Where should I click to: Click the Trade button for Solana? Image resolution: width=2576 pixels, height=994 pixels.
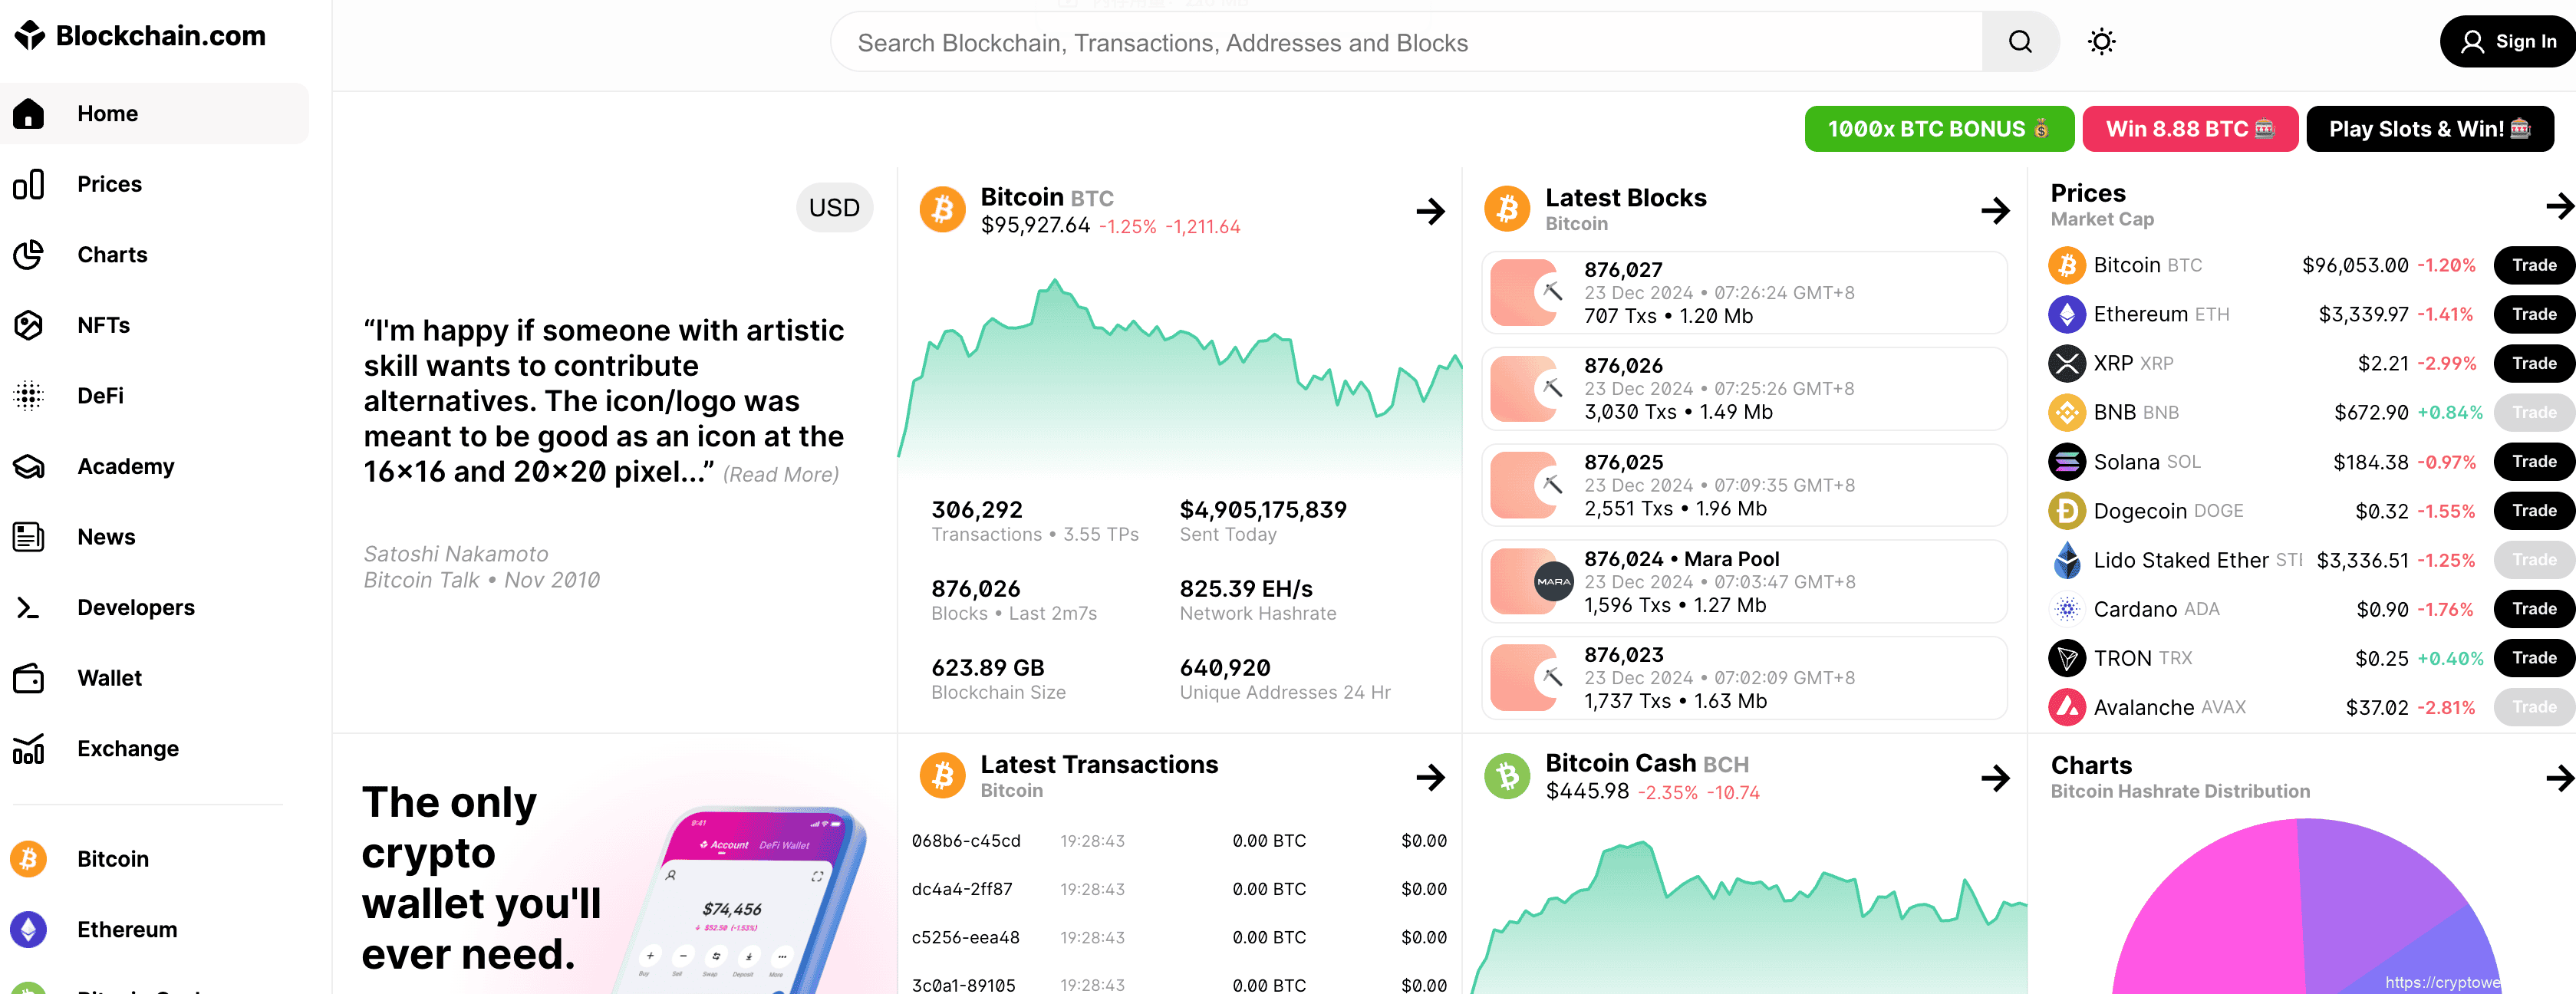click(x=2533, y=461)
